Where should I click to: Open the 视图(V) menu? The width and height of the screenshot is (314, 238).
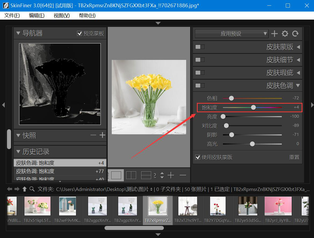click(x=62, y=16)
